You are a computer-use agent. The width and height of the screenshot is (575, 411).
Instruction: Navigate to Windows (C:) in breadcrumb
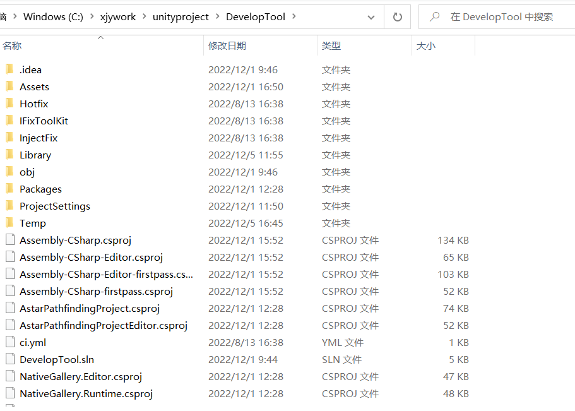pos(53,17)
